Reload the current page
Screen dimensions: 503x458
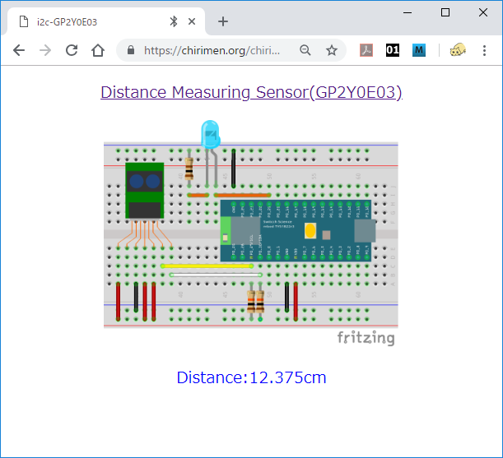tap(72, 50)
